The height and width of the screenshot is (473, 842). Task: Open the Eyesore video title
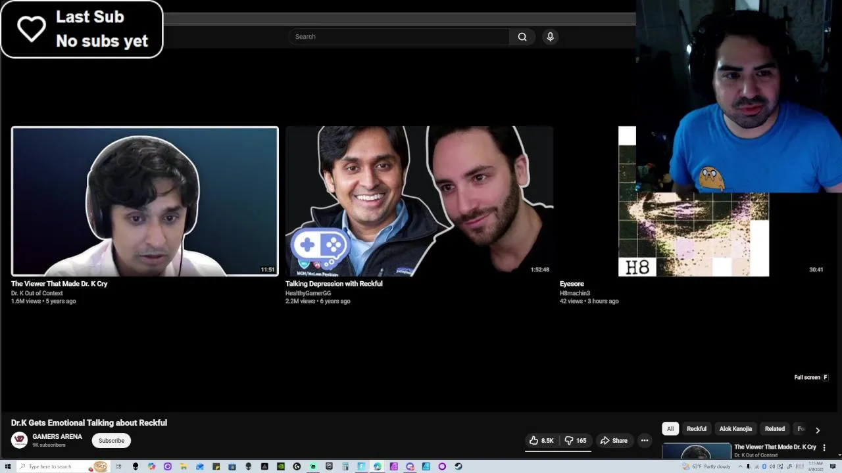pos(572,284)
